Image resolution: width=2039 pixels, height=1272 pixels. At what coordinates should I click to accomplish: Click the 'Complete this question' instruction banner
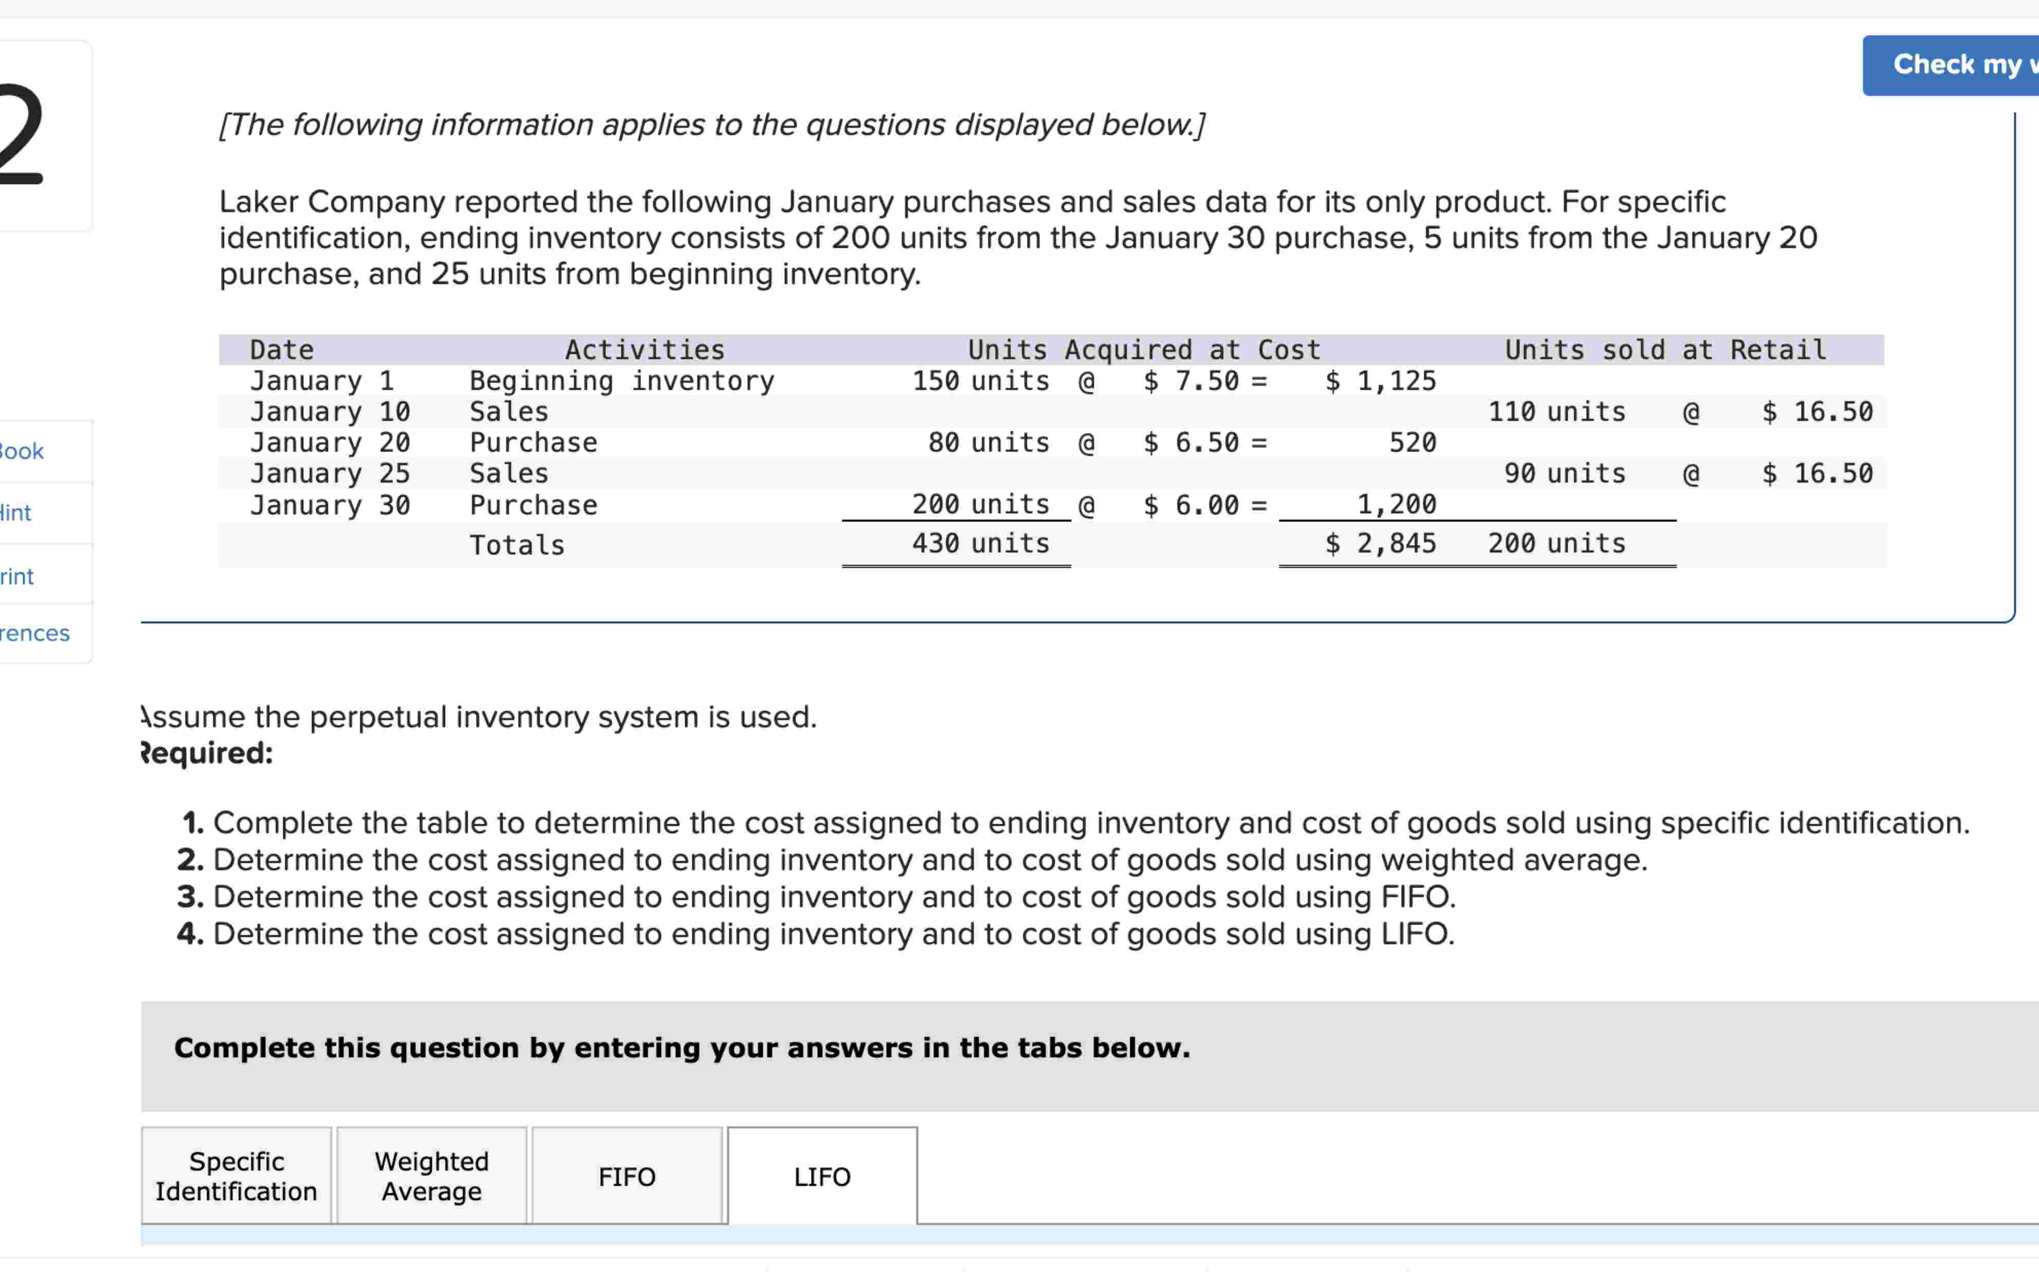point(682,1048)
